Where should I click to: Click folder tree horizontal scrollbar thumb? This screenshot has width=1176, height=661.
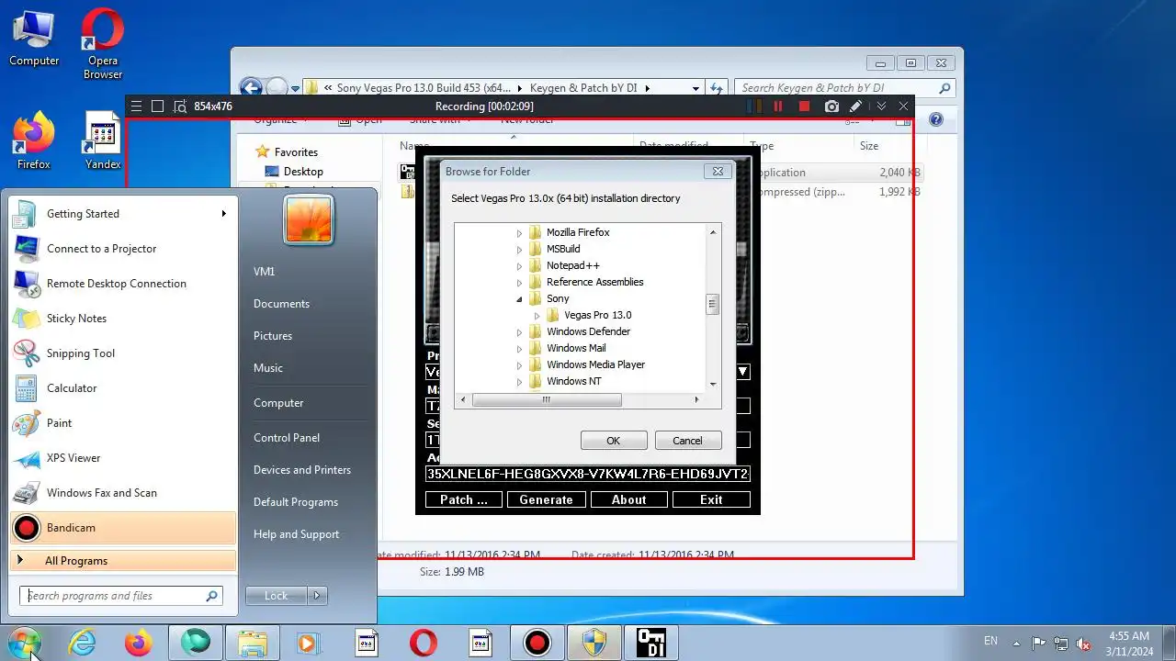(546, 399)
